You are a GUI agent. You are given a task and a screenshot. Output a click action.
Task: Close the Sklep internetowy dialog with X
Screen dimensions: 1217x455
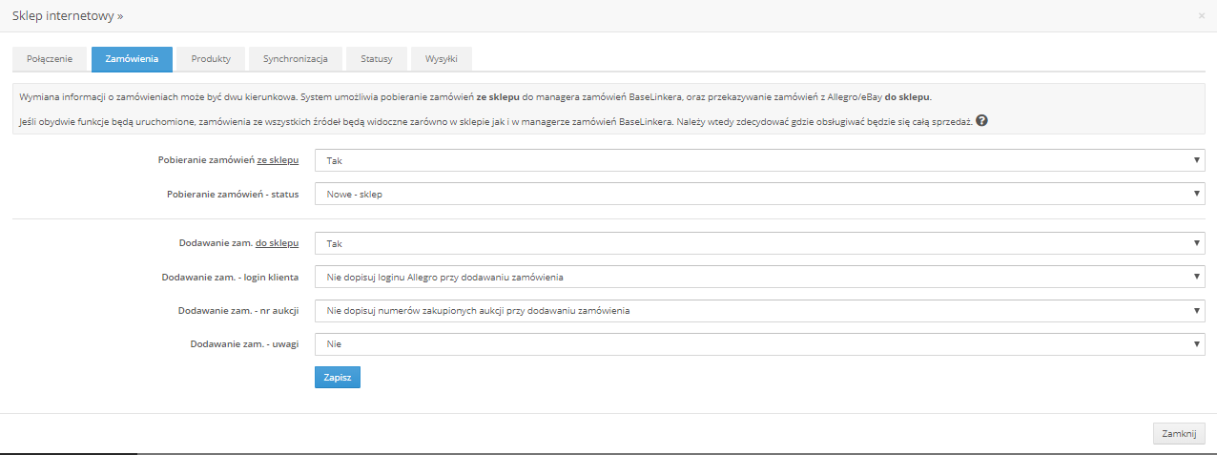coord(1201,16)
